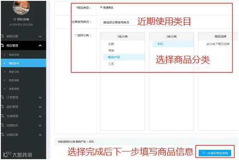The height and width of the screenshot is (160, 239).
Task: Click the 下一步填写商品信息 button
Action: coord(215,153)
